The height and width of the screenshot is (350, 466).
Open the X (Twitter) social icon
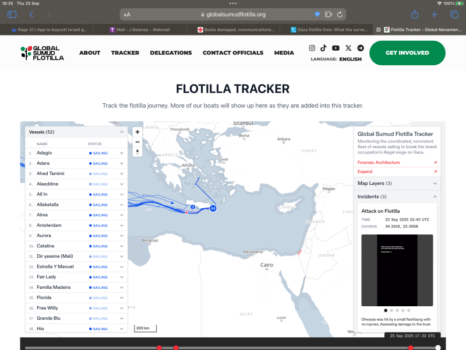[x=348, y=48]
